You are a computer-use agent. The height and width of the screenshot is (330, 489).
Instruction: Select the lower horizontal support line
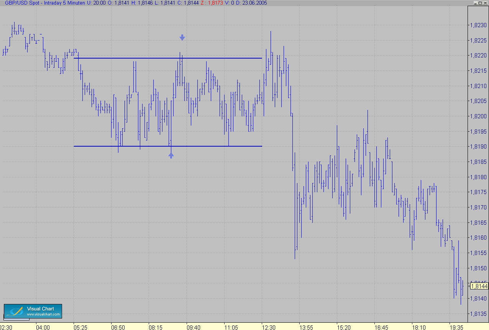168,146
